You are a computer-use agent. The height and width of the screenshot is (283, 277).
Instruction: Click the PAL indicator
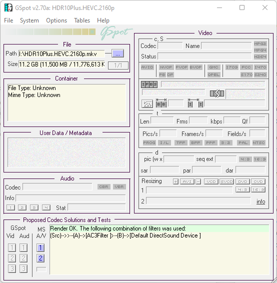coord(243,142)
